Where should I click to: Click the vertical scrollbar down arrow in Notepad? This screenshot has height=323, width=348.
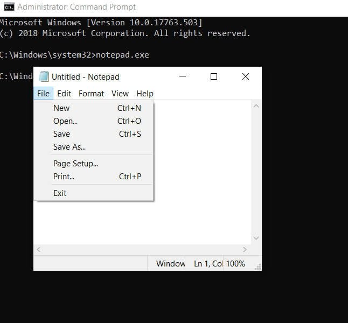[256, 238]
